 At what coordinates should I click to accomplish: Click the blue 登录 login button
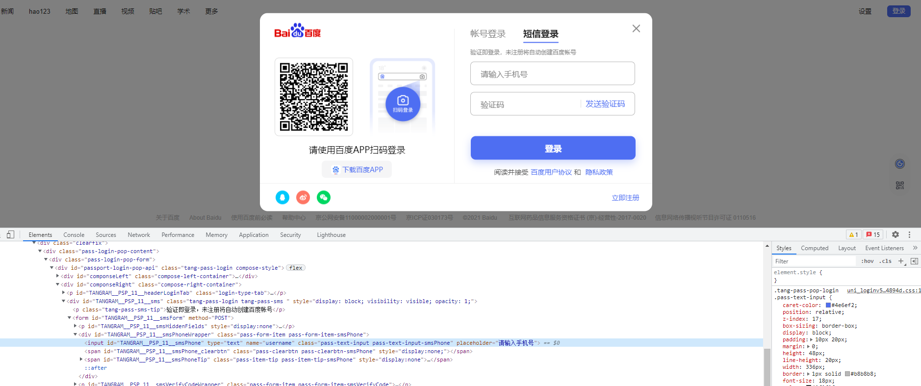coord(553,148)
